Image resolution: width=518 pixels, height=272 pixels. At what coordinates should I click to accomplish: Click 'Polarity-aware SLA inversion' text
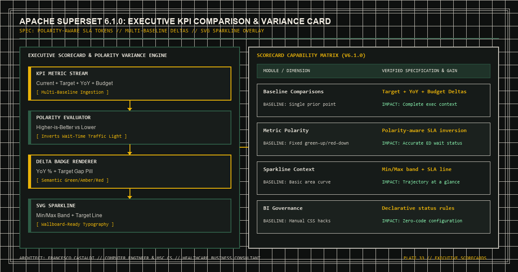point(424,130)
